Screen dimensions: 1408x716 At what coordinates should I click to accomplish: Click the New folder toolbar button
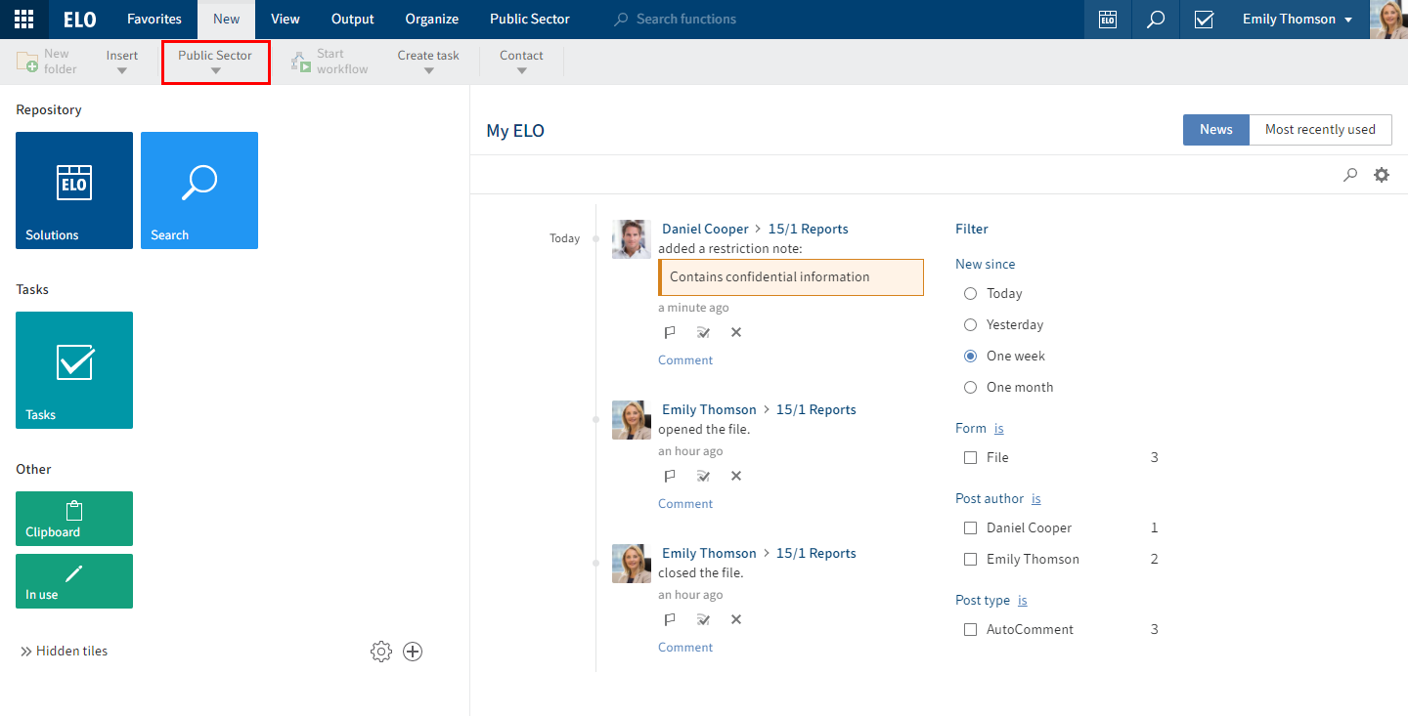[47, 62]
